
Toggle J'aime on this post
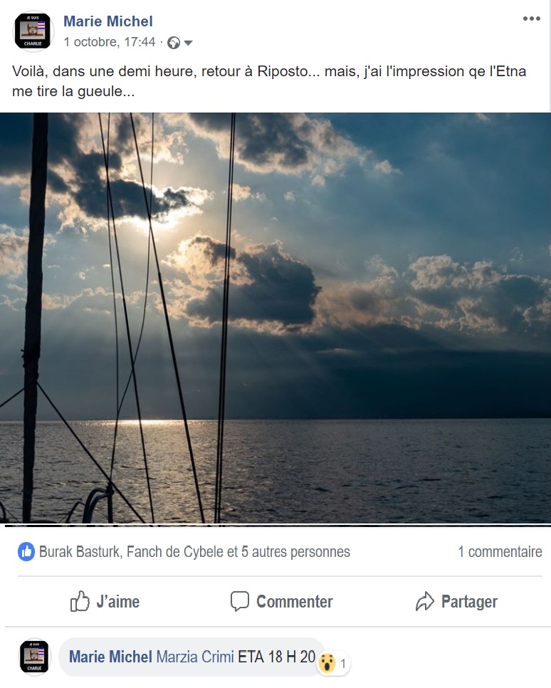(x=105, y=602)
